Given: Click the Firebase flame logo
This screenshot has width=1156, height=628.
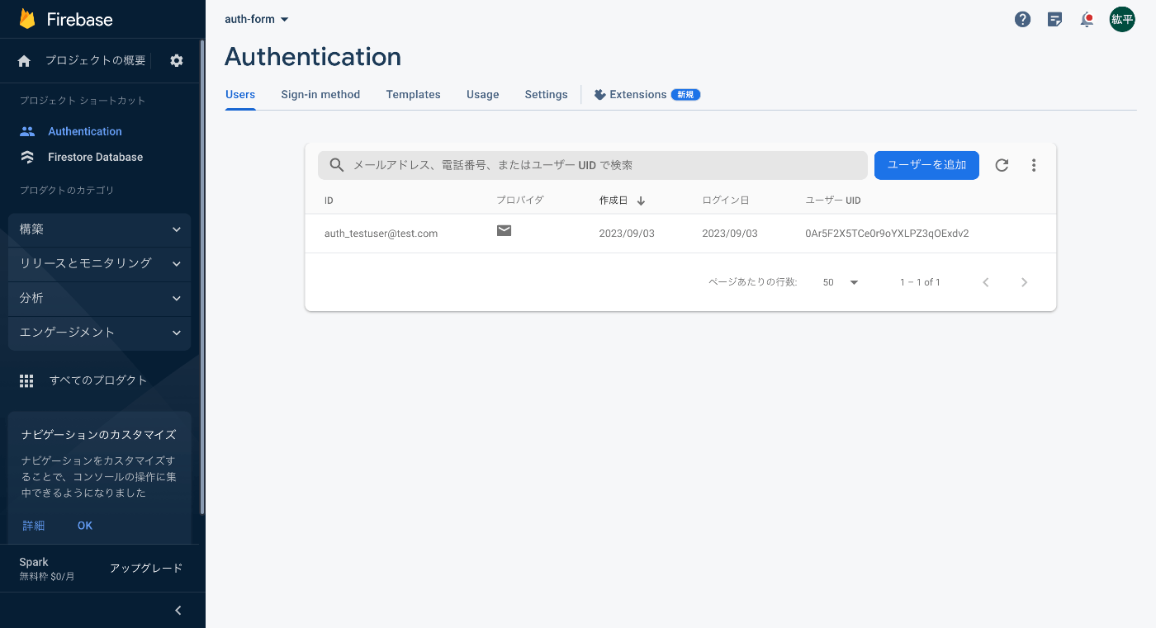Looking at the screenshot, I should coord(28,19).
